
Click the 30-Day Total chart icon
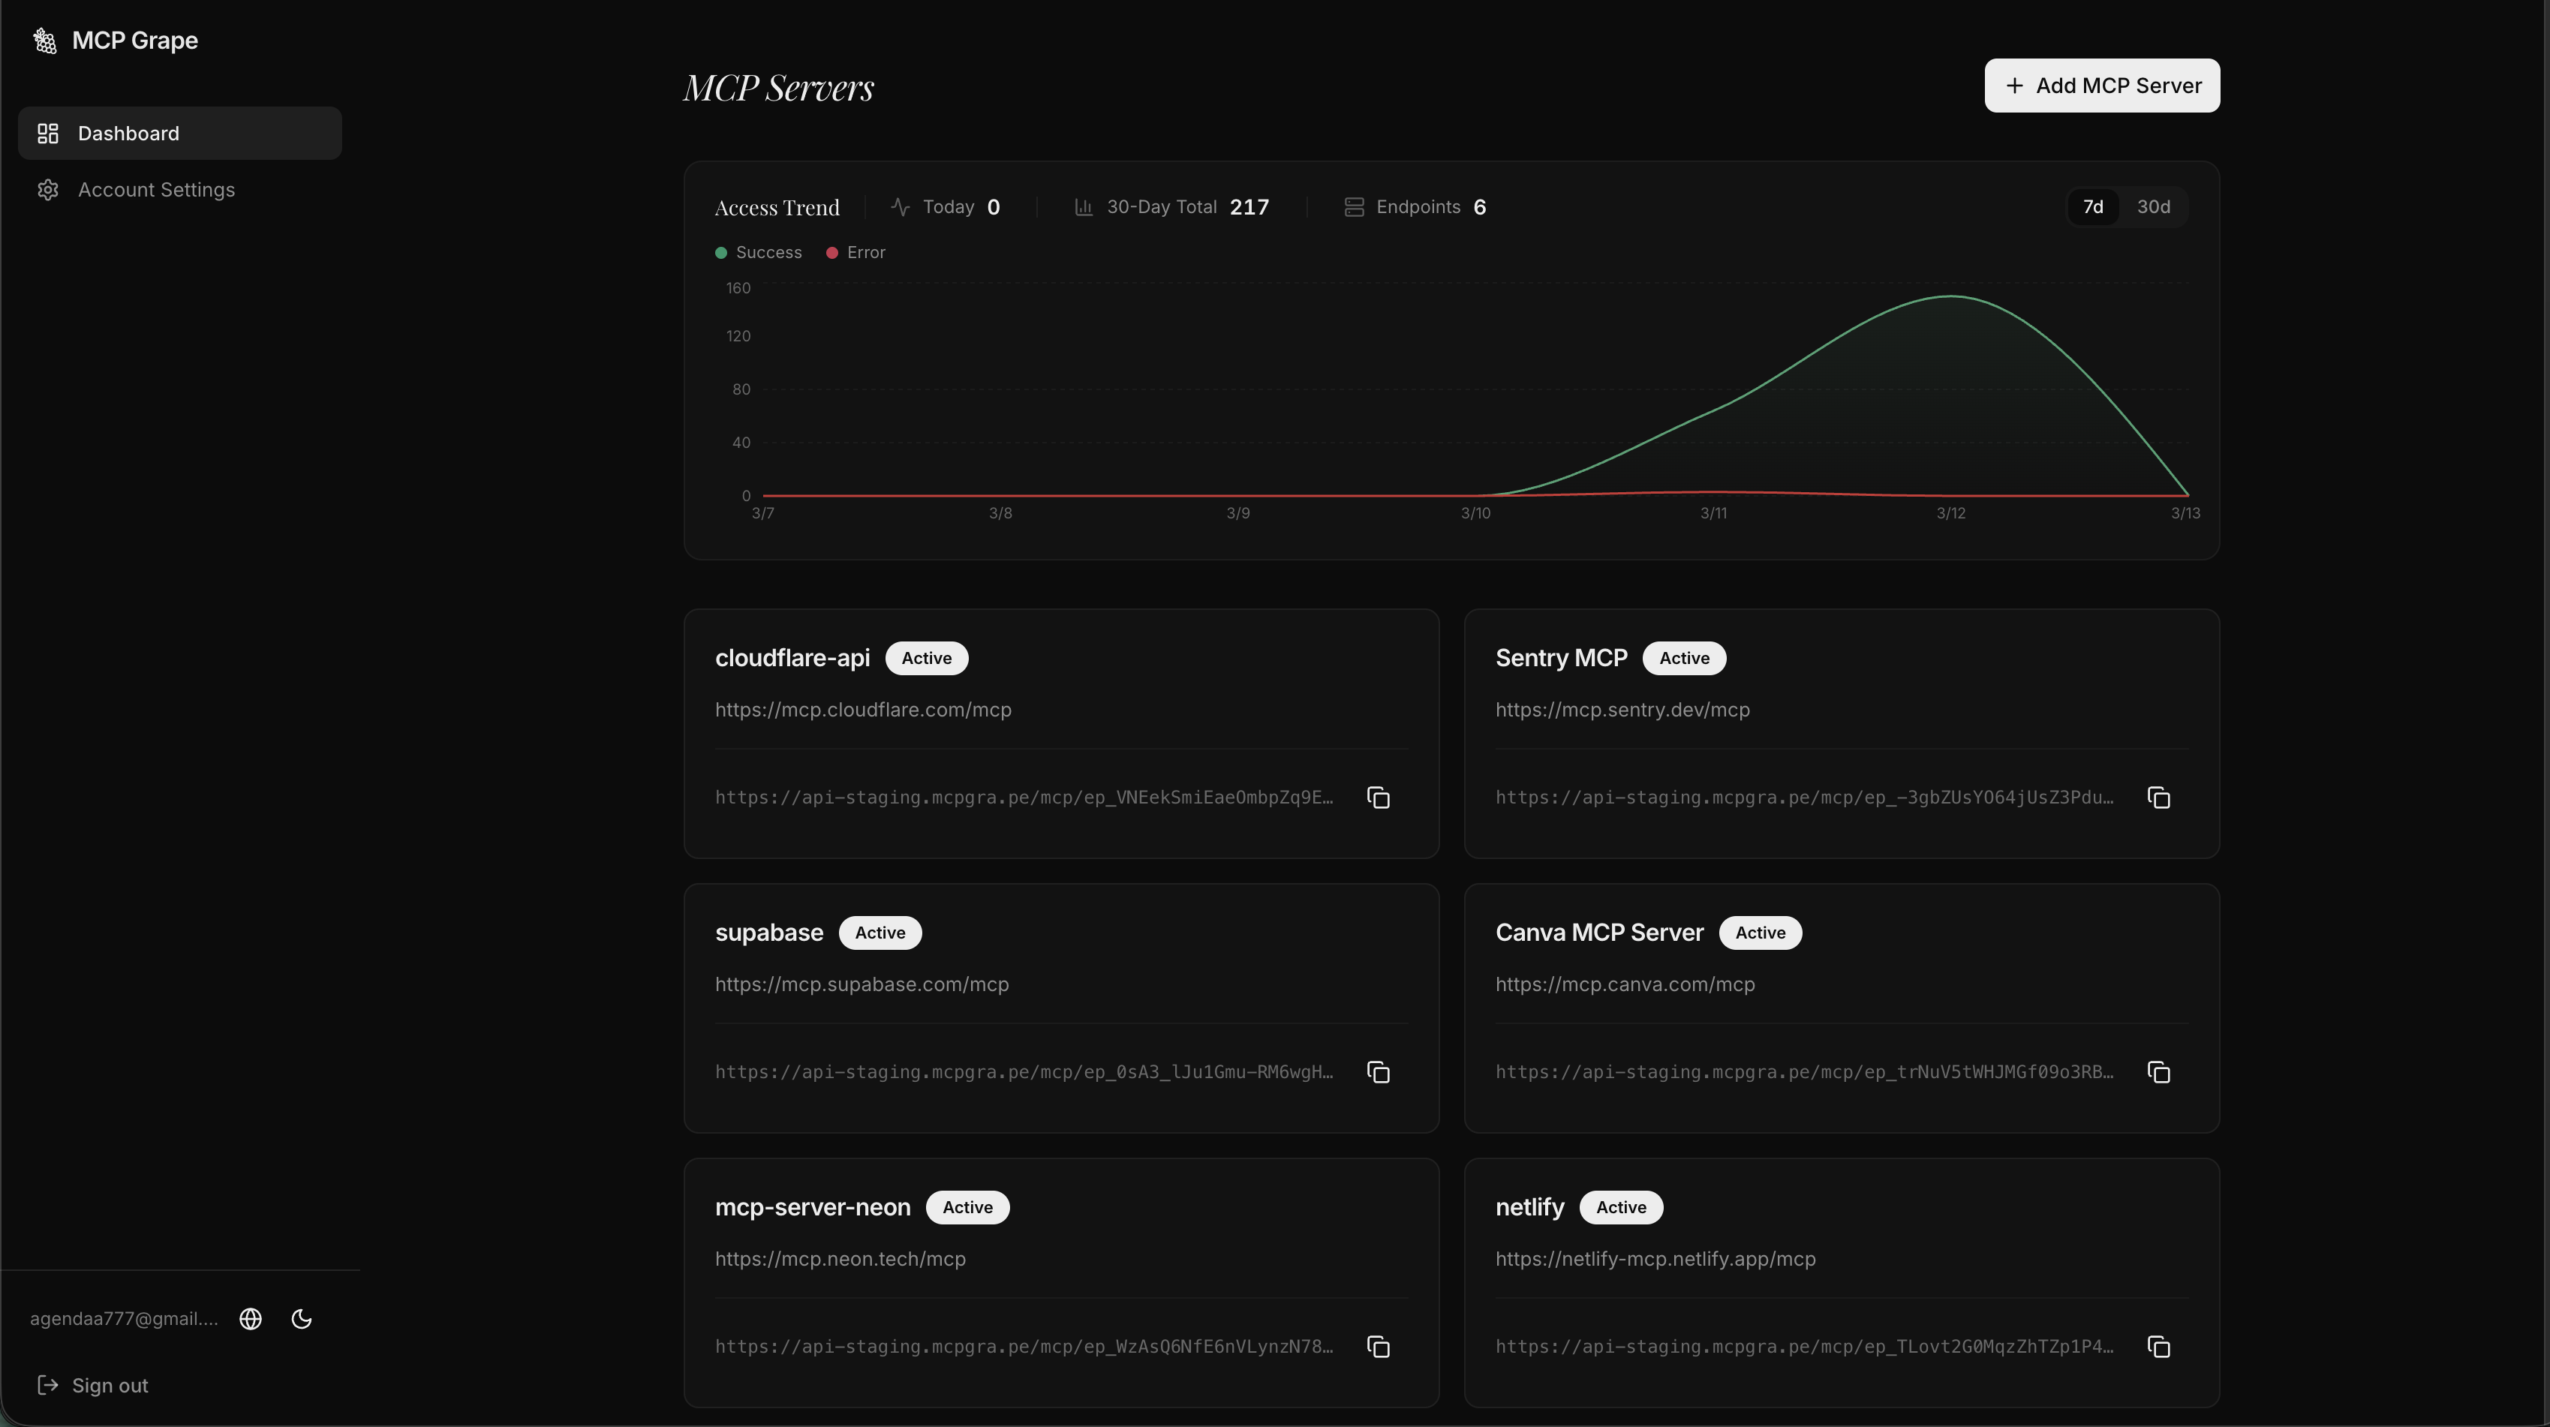tap(1082, 206)
